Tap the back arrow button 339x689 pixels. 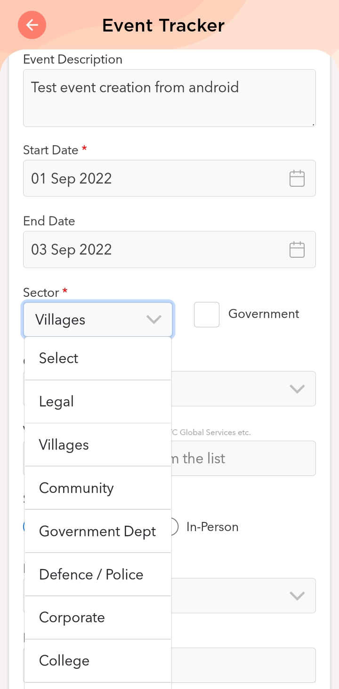coord(32,25)
